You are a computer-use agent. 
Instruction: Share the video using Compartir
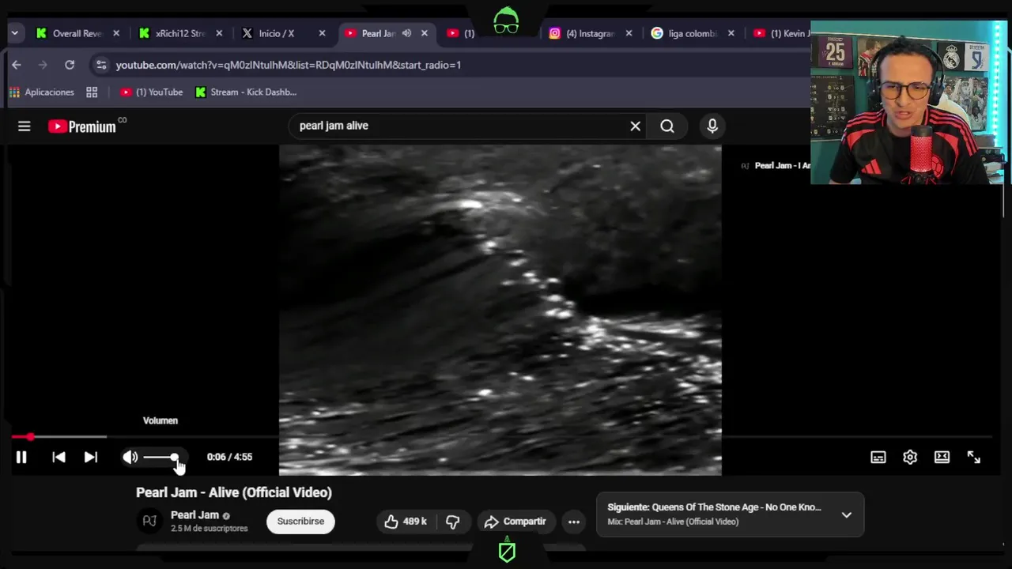click(x=515, y=521)
